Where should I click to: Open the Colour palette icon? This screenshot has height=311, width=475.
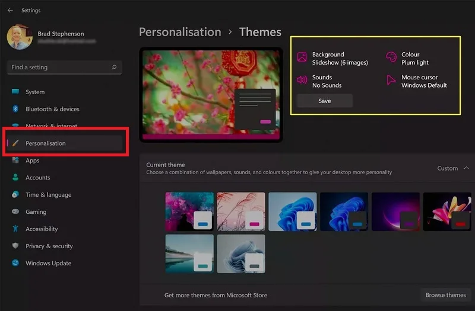tap(391, 57)
